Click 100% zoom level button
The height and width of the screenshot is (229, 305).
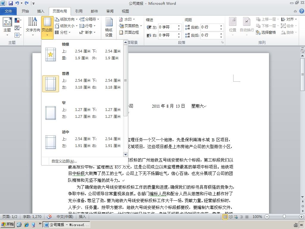[x=257, y=217]
